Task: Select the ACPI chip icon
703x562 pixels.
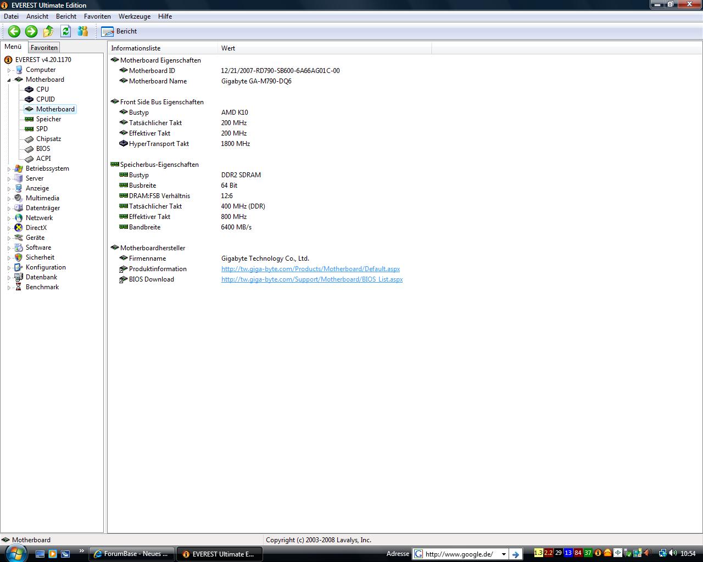Action: click(x=29, y=159)
